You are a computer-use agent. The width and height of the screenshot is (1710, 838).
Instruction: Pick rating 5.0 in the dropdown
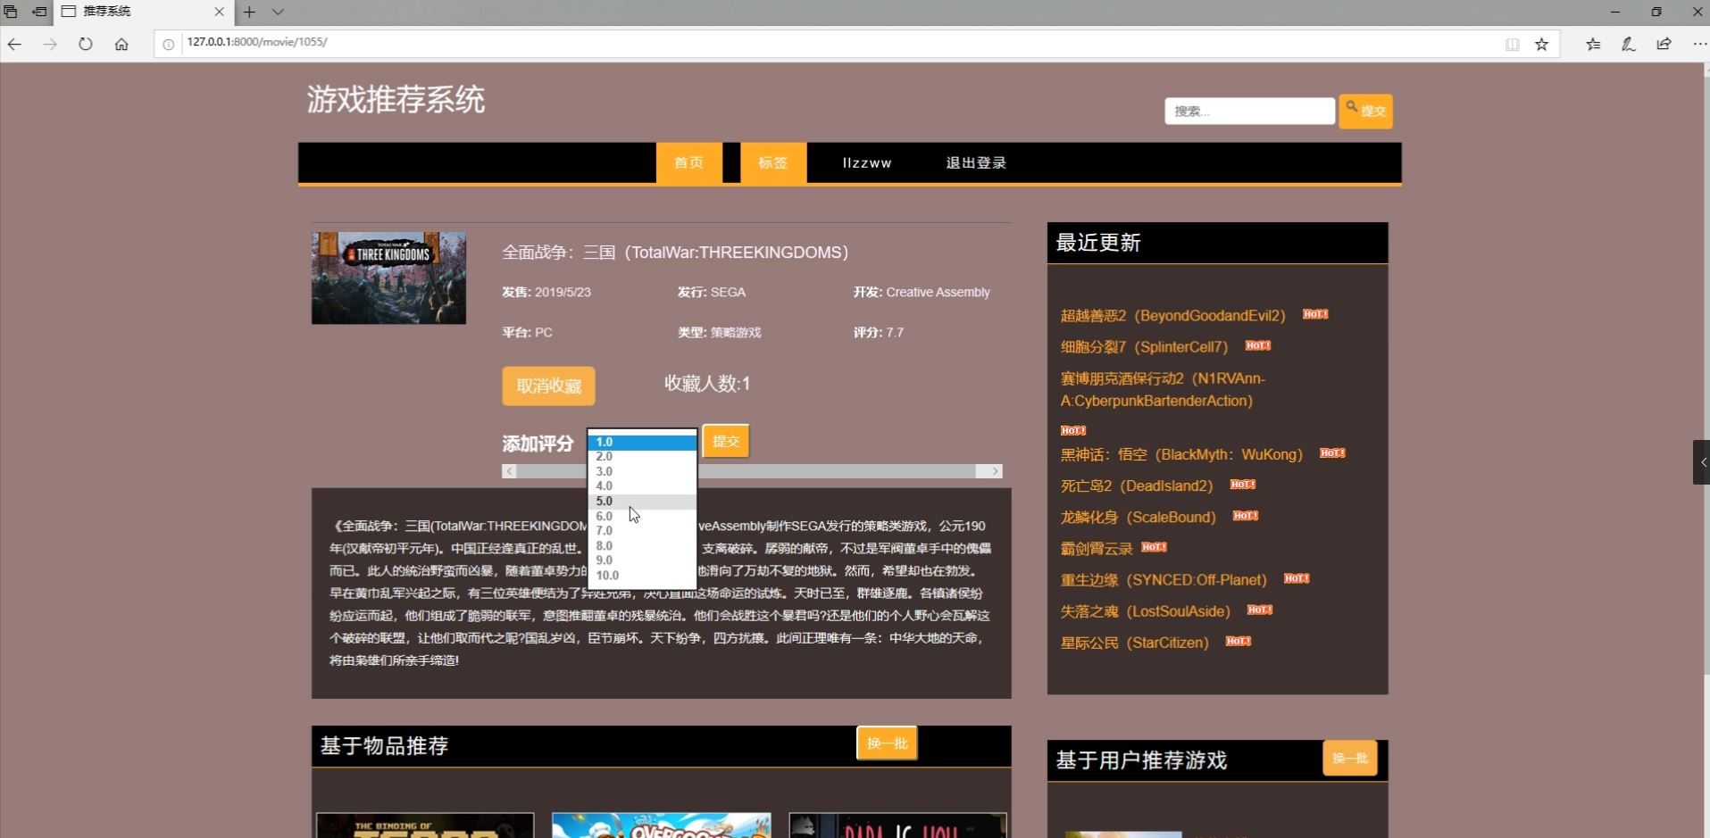(642, 502)
